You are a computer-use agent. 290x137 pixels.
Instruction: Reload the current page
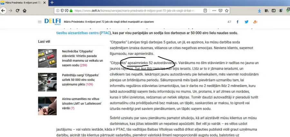point(18,11)
